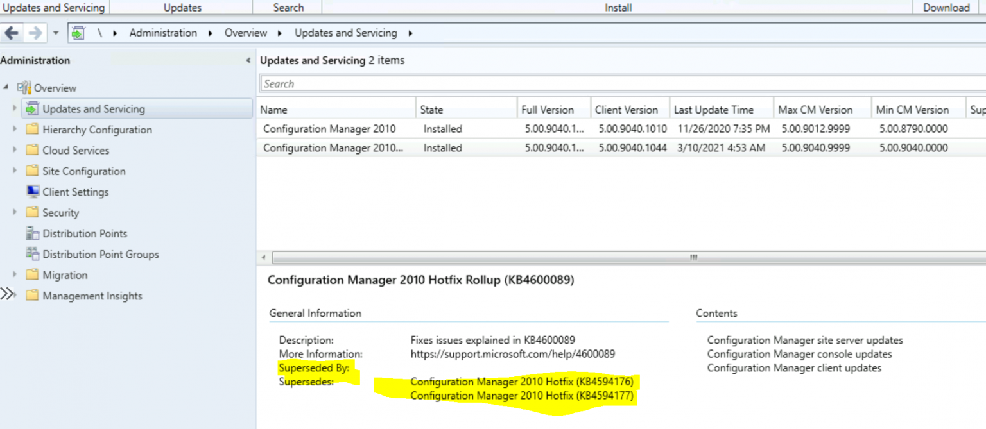The image size is (986, 429).
Task: Select the Overview icon at the tree top
Action: tap(24, 88)
